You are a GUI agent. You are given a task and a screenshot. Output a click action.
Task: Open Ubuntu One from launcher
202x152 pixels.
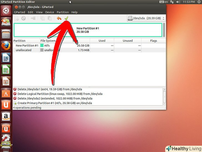[6, 105]
